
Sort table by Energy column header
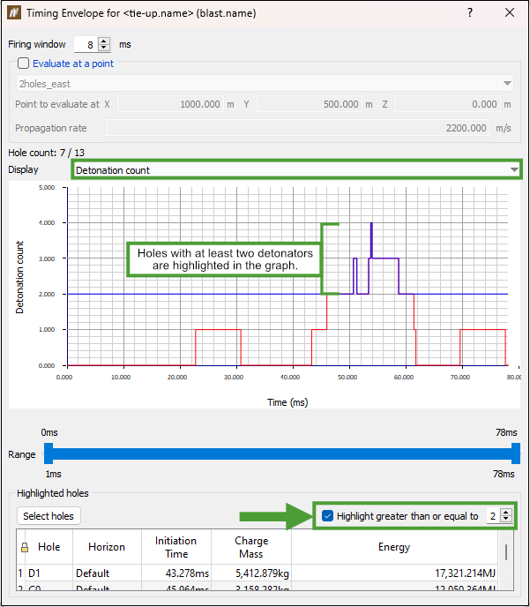click(394, 547)
